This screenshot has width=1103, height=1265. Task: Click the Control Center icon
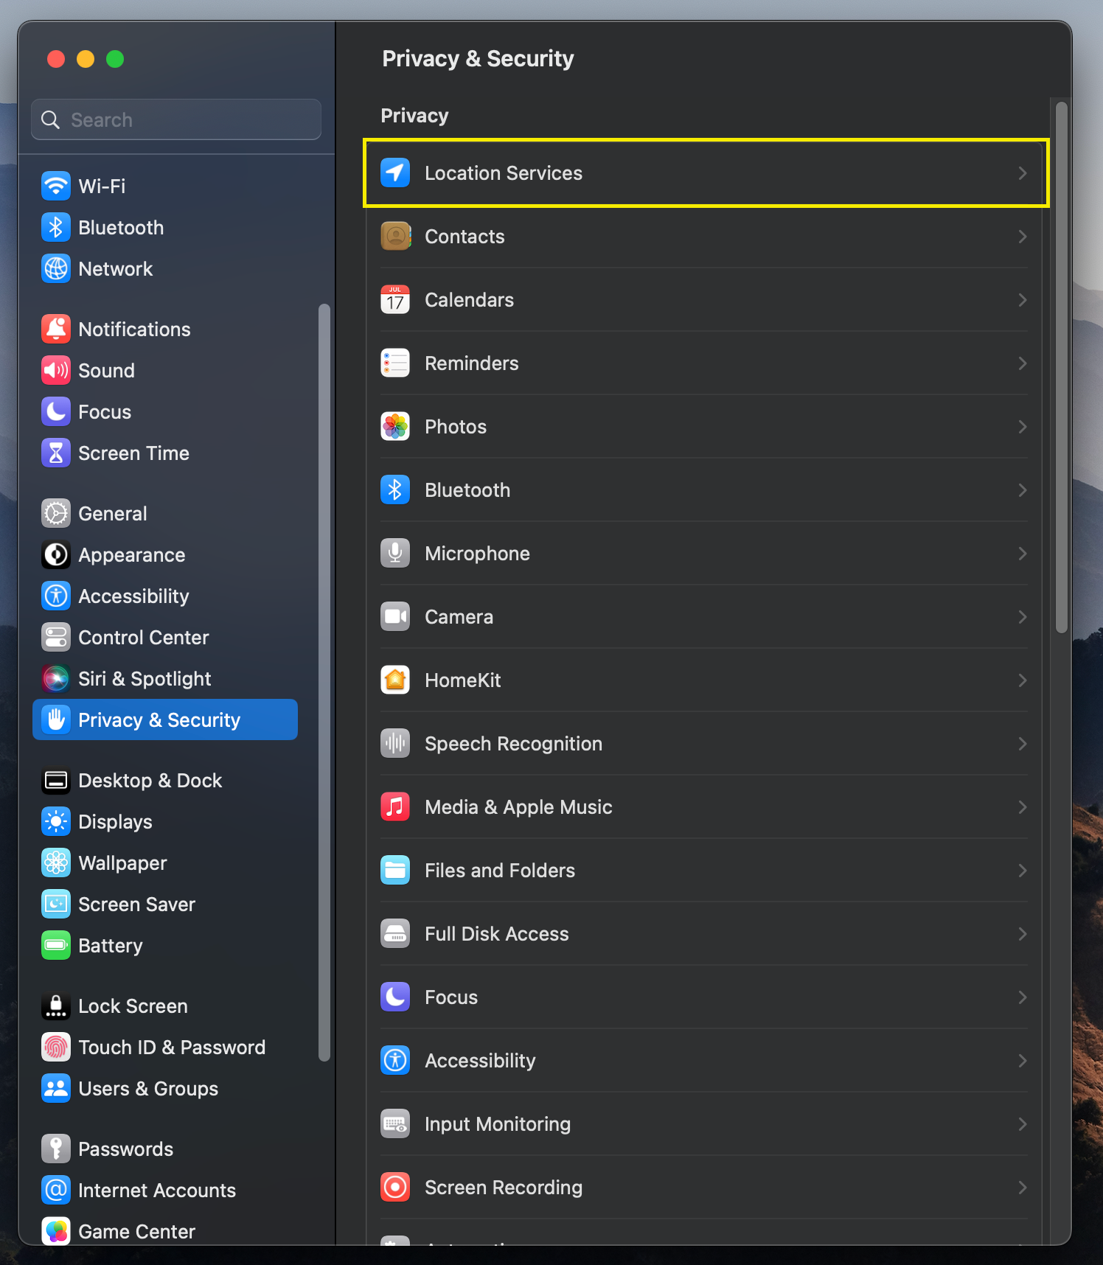56,637
